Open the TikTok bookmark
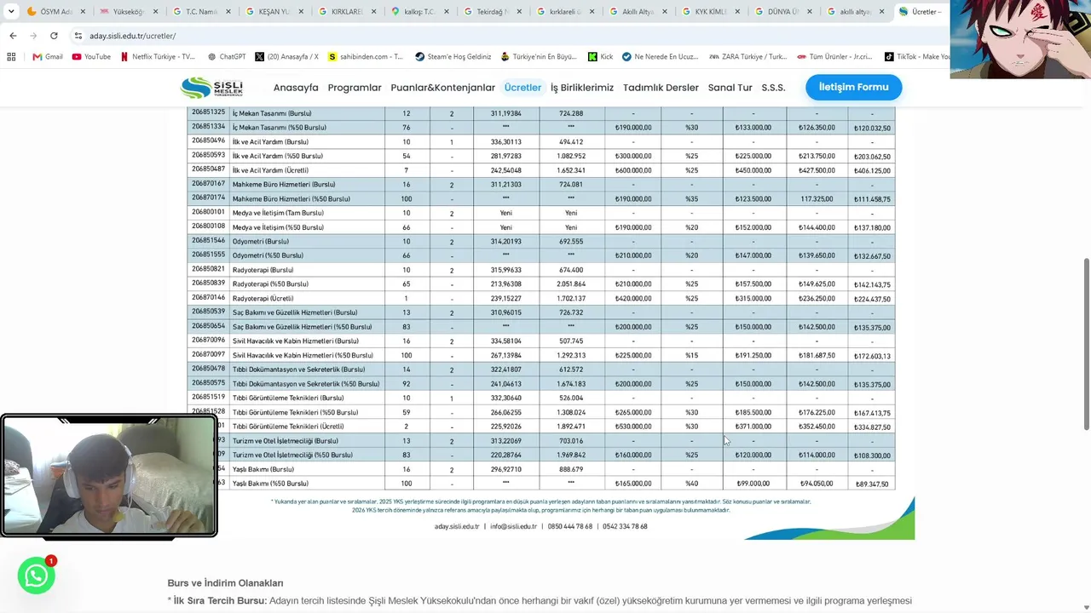 click(917, 57)
